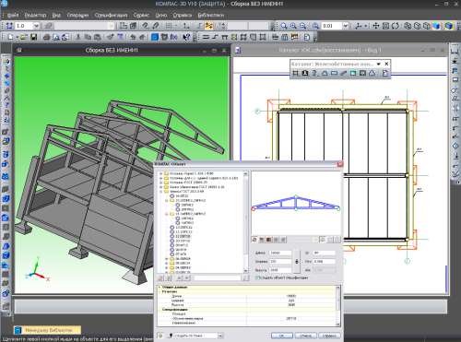Click the dark brown icon under truss preview
This screenshot has height=342, width=461.
[x=268, y=240]
